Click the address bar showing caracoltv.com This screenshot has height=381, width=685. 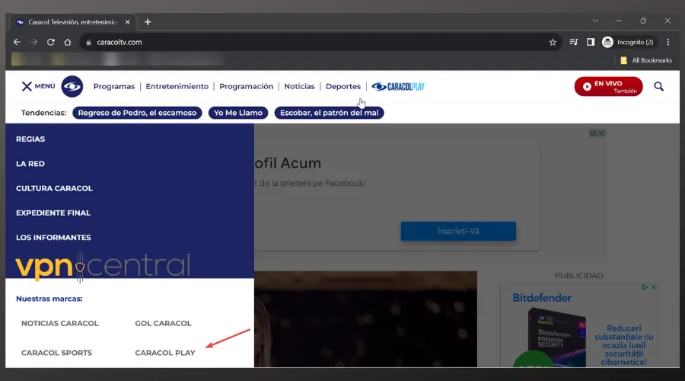[x=320, y=42]
